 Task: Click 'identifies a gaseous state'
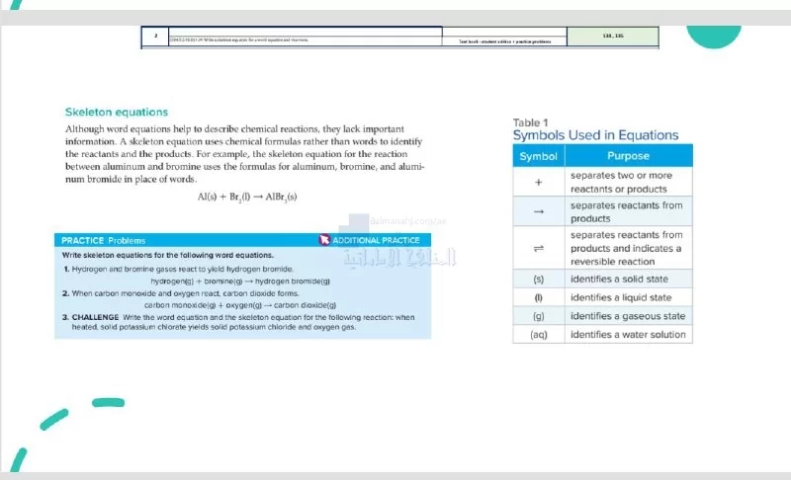(x=628, y=316)
